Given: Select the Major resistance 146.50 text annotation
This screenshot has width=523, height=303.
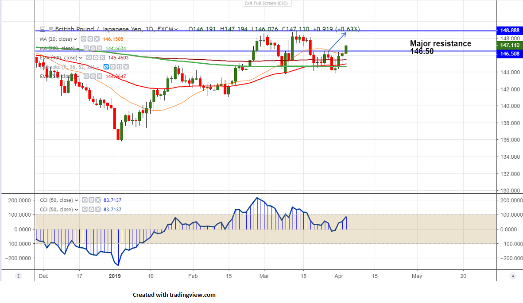Looking at the screenshot, I should click(440, 47).
